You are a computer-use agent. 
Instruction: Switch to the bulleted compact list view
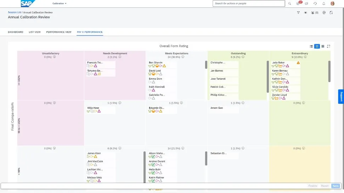tap(311, 46)
